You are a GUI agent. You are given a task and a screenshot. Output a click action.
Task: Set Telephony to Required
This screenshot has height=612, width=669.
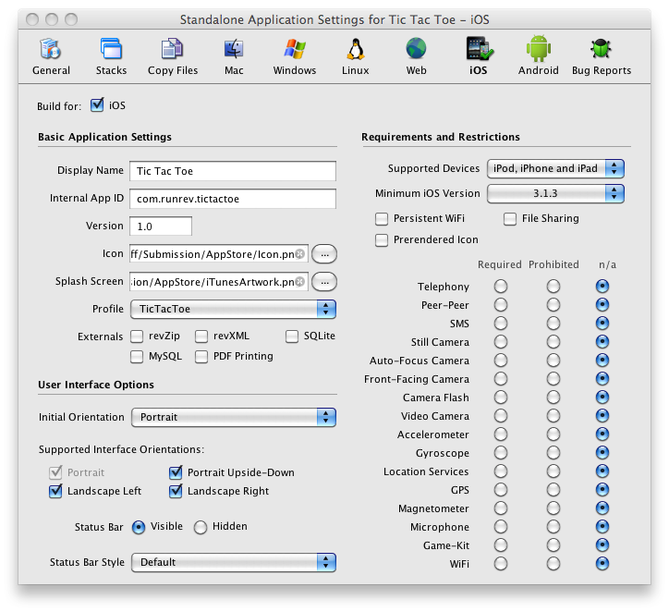coord(501,286)
